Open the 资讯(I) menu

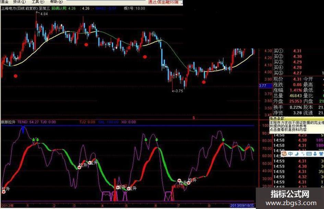19,2
